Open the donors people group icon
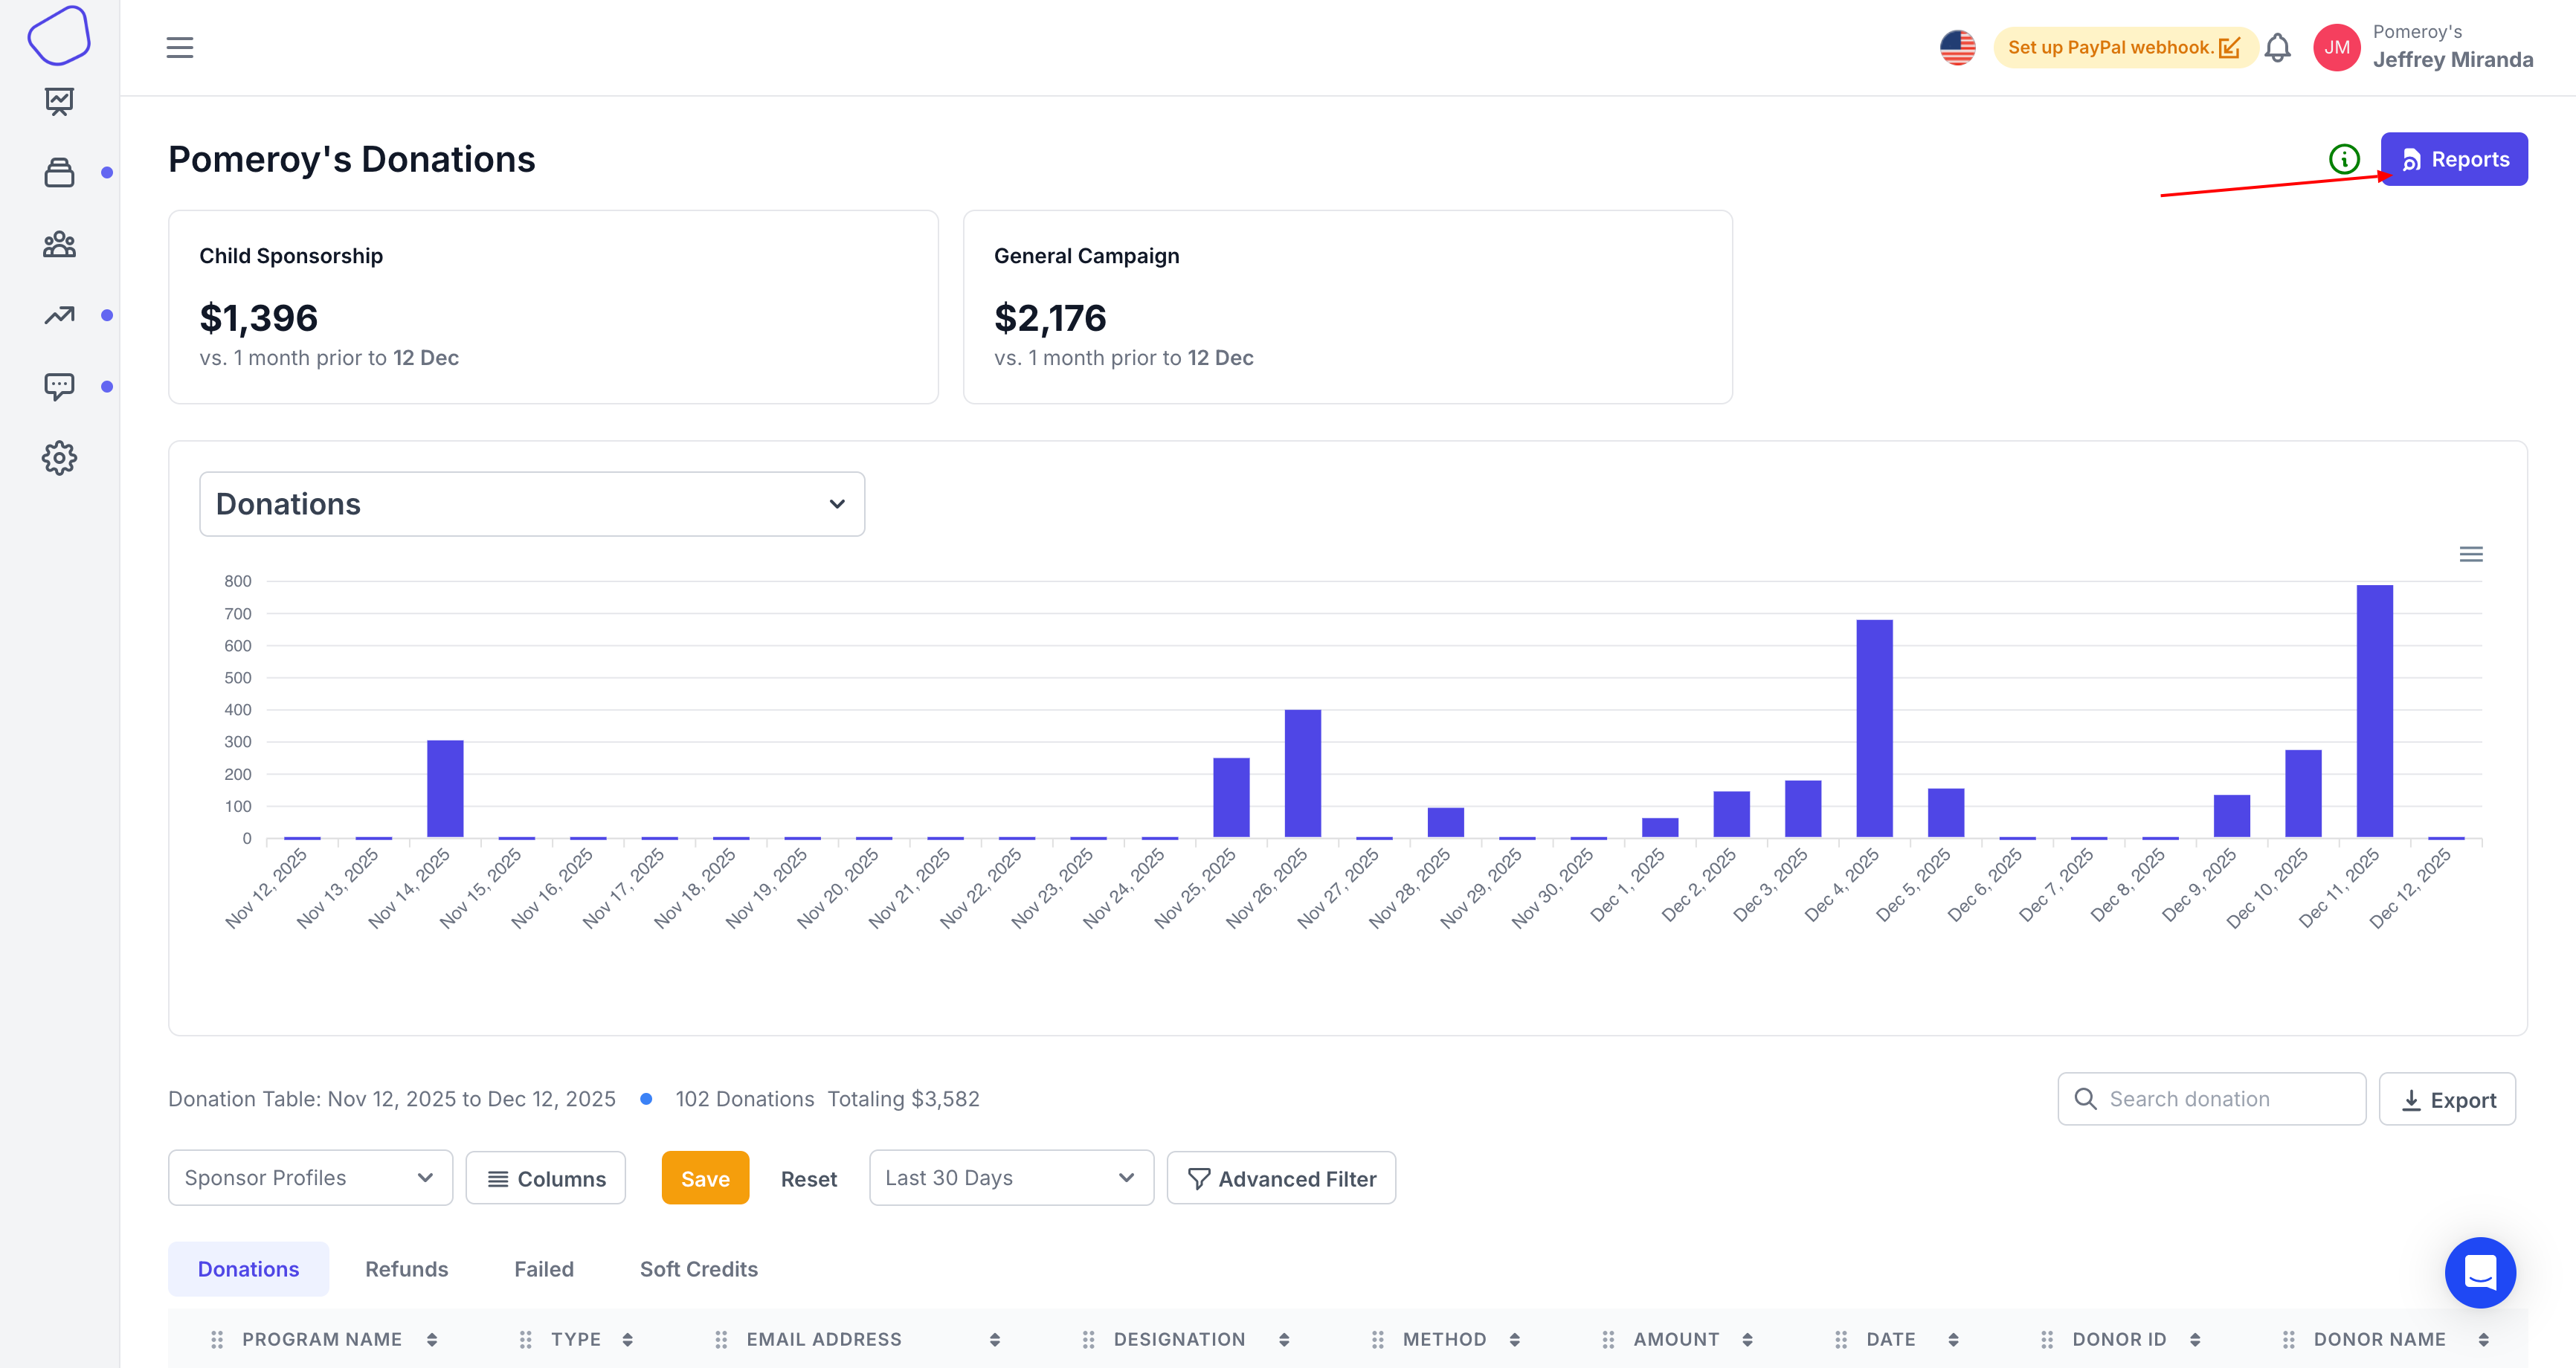Image resolution: width=2576 pixels, height=1368 pixels. click(x=59, y=244)
